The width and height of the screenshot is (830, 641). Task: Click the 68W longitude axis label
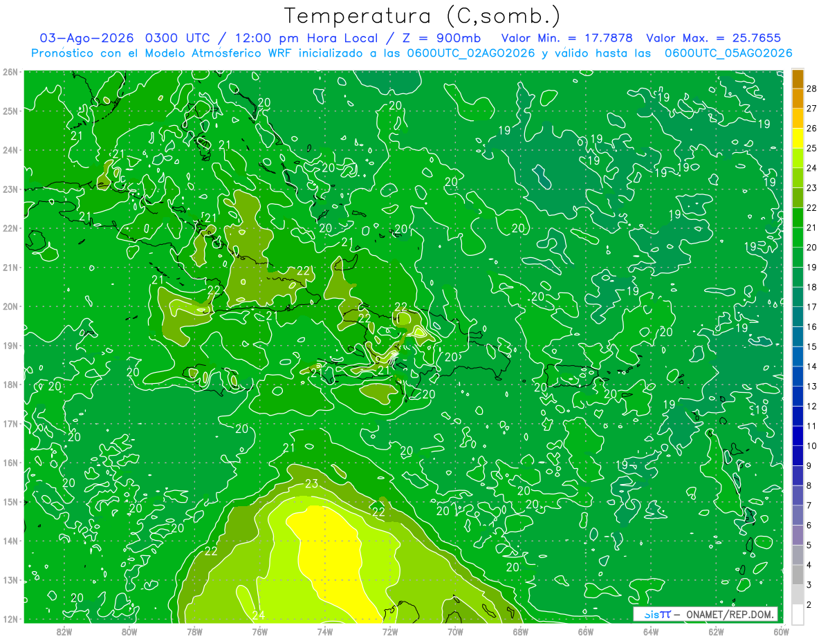click(x=521, y=631)
